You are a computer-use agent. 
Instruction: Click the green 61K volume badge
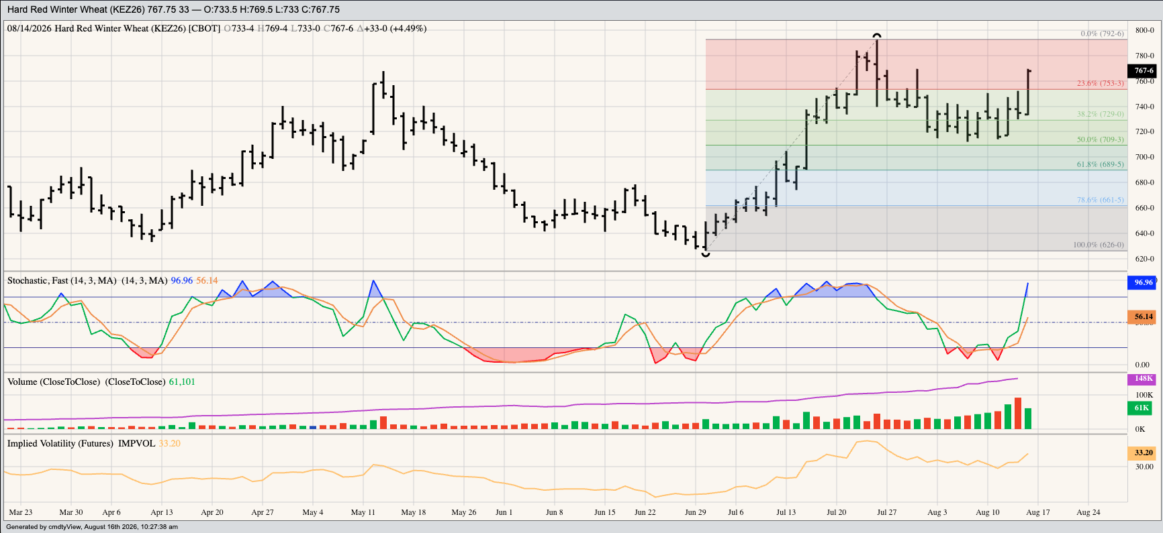1142,408
